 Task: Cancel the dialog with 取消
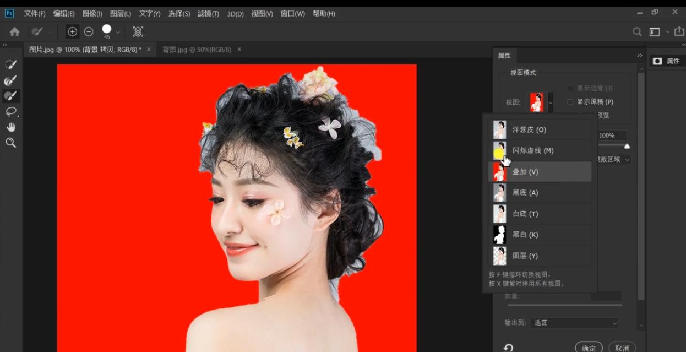point(623,348)
